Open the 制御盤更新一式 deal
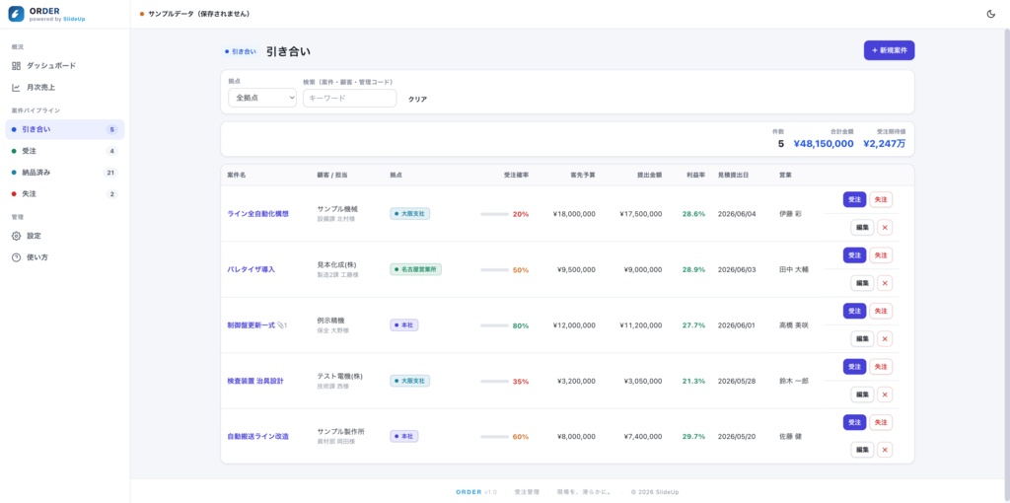 coord(252,325)
